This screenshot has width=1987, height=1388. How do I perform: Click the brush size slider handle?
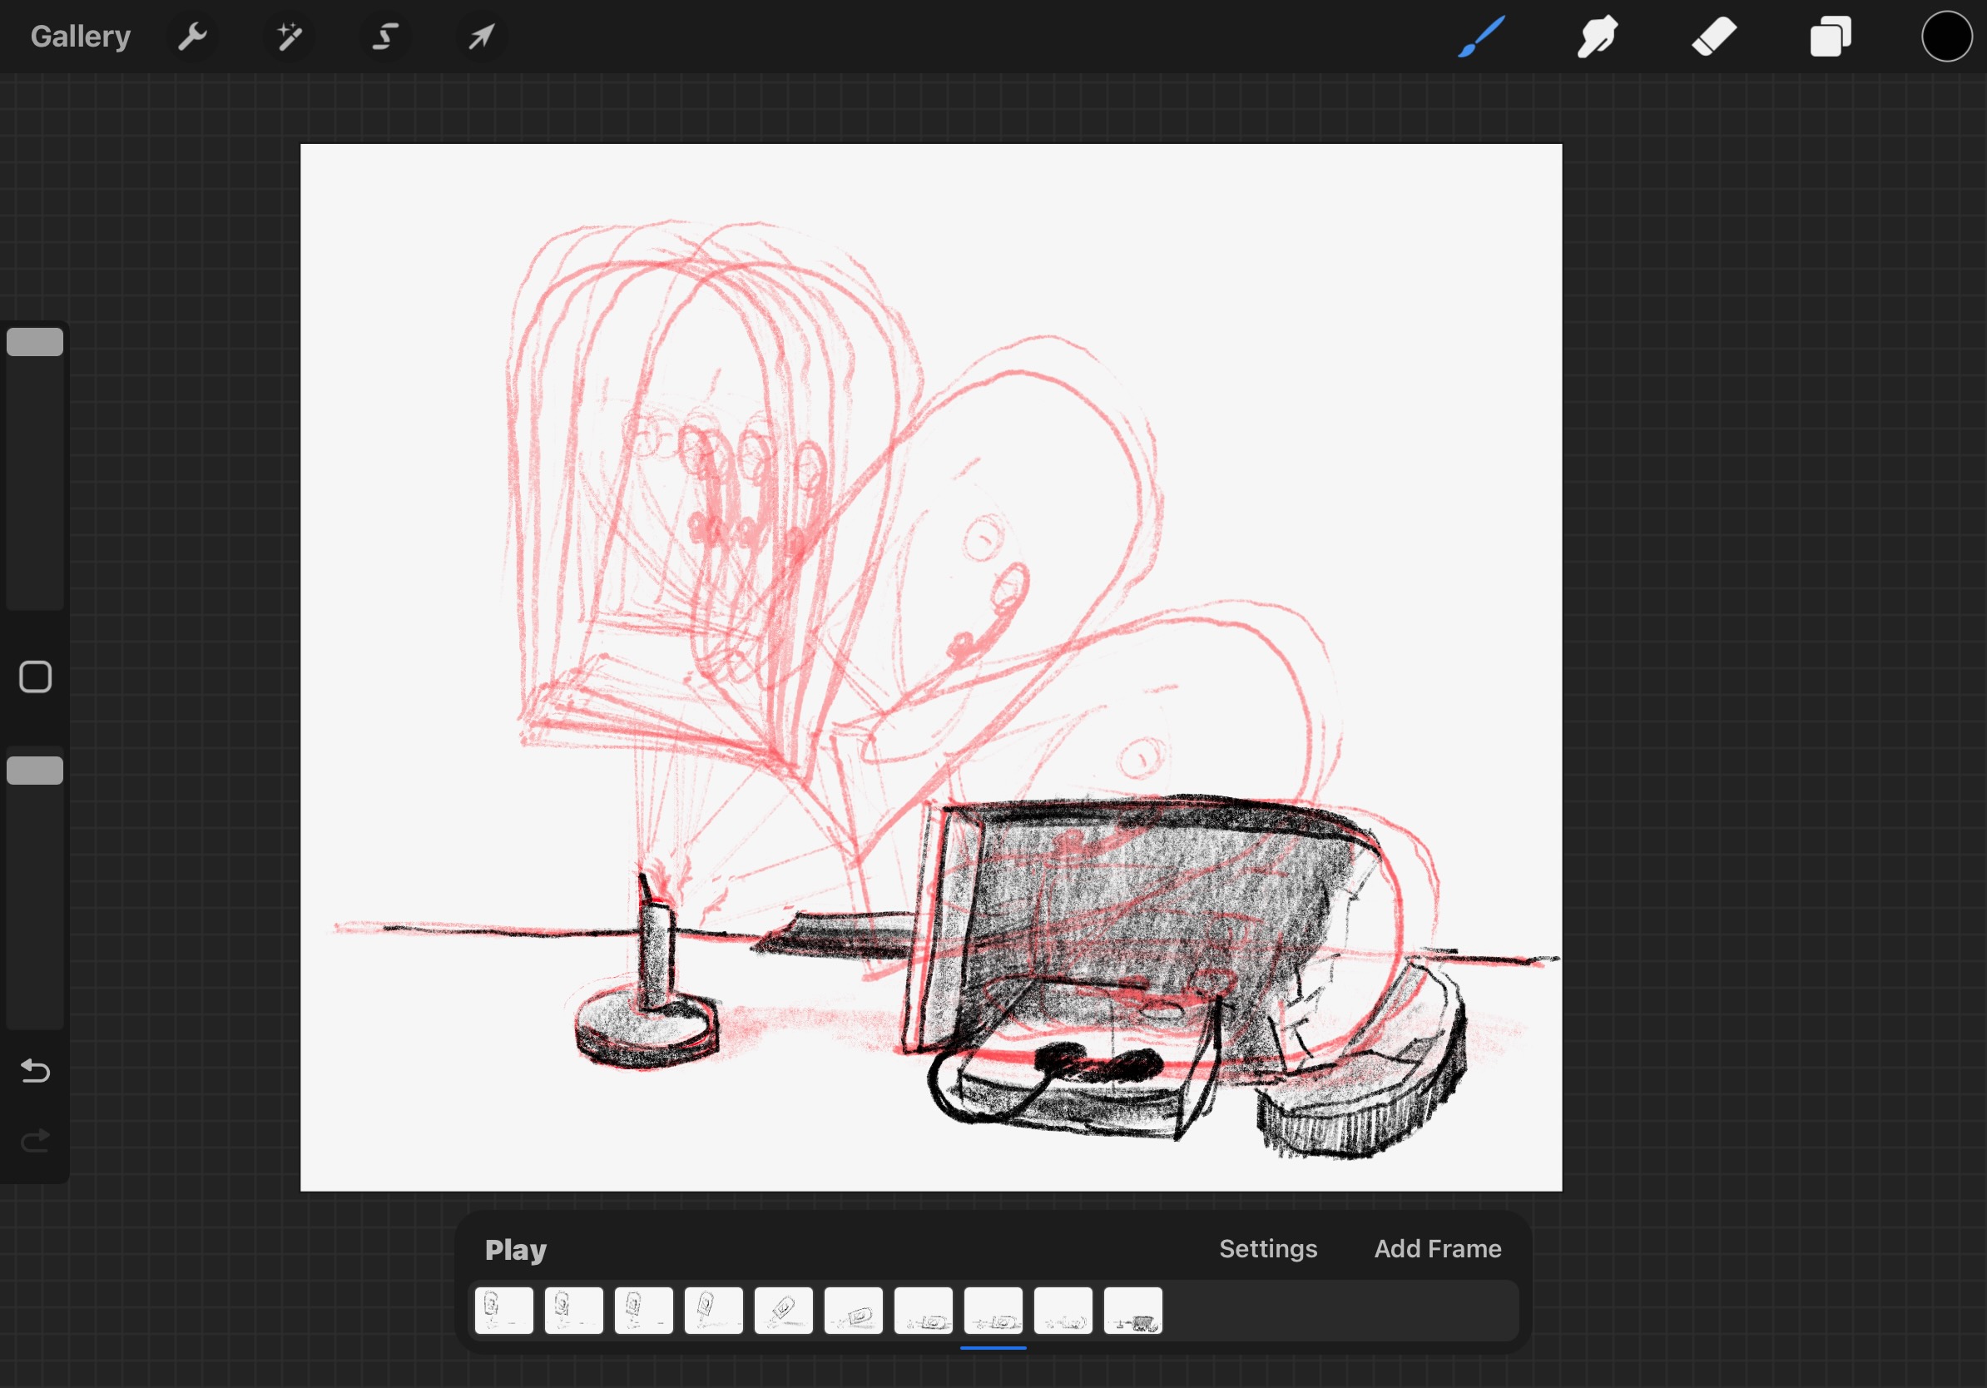[35, 342]
